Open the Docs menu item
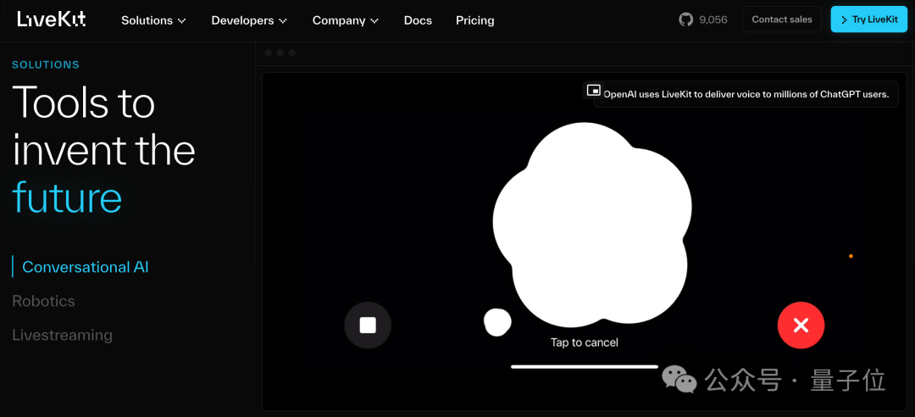This screenshot has height=417, width=915. tap(418, 20)
